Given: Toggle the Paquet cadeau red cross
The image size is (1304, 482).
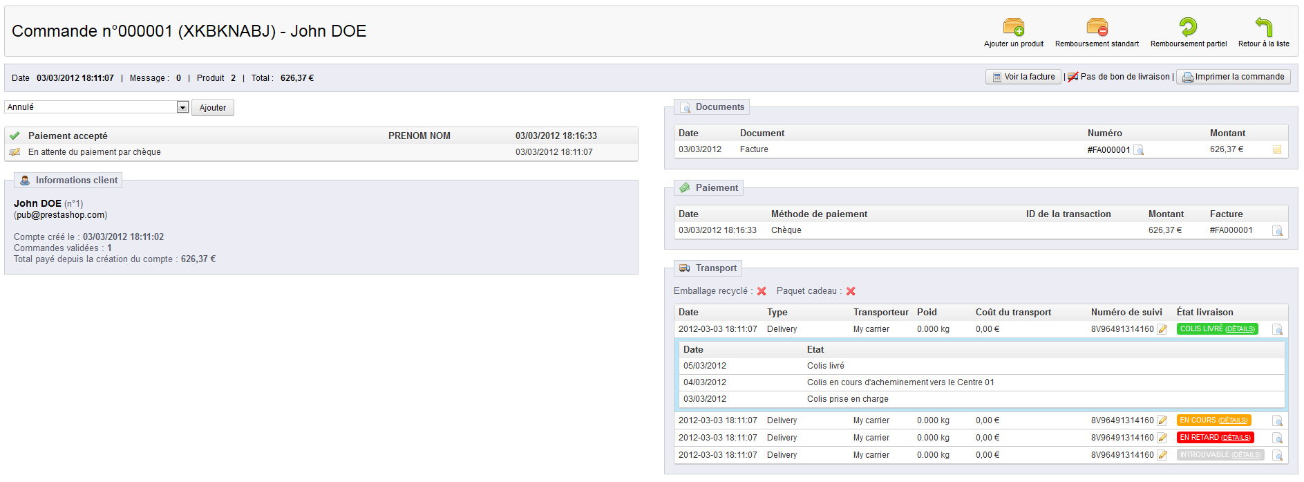Looking at the screenshot, I should click(x=851, y=292).
